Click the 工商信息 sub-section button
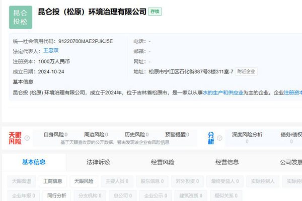This screenshot has width=302, height=201. coord(52,181)
